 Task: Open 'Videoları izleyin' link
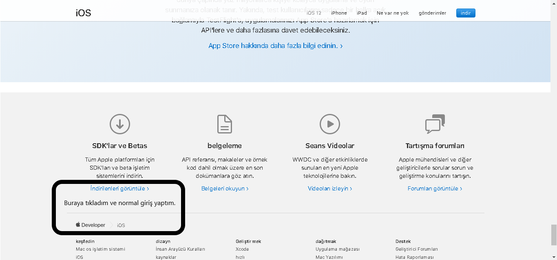330,188
